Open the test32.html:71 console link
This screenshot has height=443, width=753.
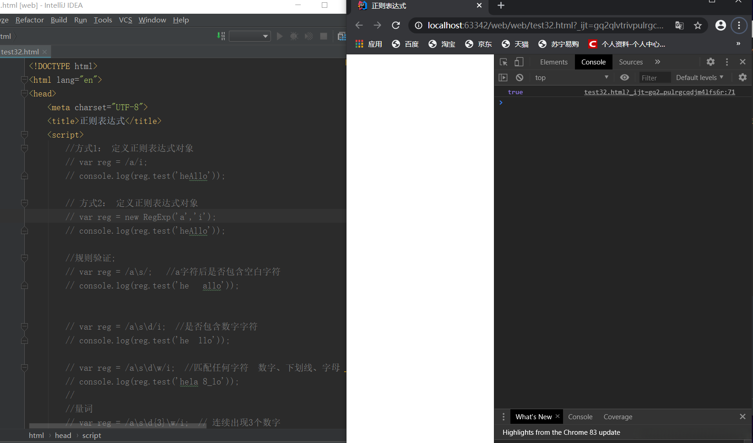click(x=659, y=92)
